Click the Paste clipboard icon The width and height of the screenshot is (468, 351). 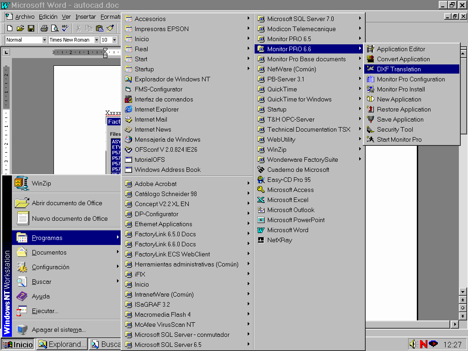99,28
